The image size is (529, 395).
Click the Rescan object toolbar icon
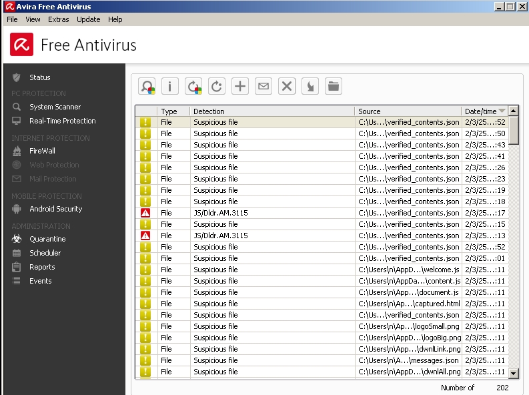click(147, 86)
